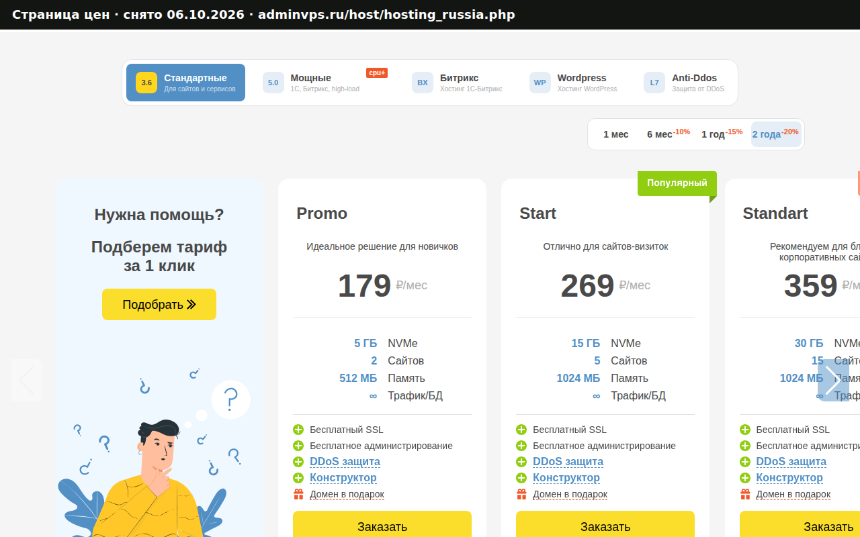Click the gift icon in the Standart card

(745, 494)
